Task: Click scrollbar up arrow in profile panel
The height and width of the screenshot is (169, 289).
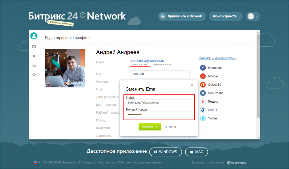Action: (258, 32)
